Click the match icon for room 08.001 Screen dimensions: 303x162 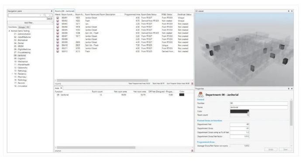58,17
